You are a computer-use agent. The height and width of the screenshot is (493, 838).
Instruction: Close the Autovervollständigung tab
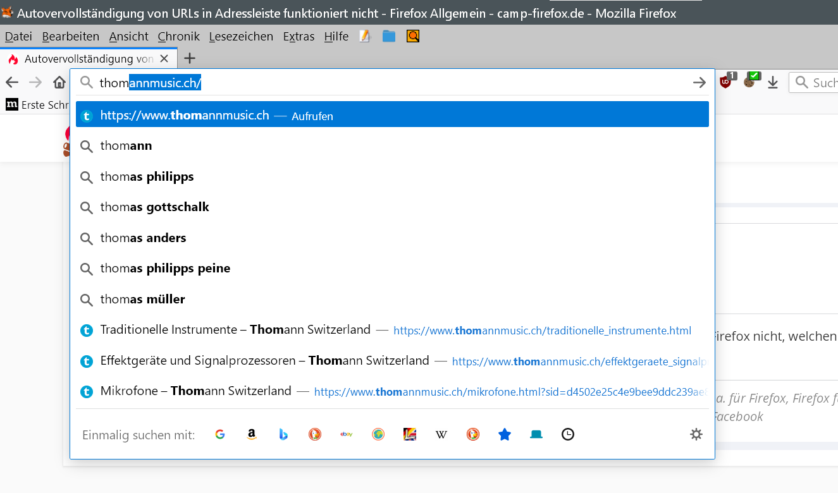coord(164,59)
